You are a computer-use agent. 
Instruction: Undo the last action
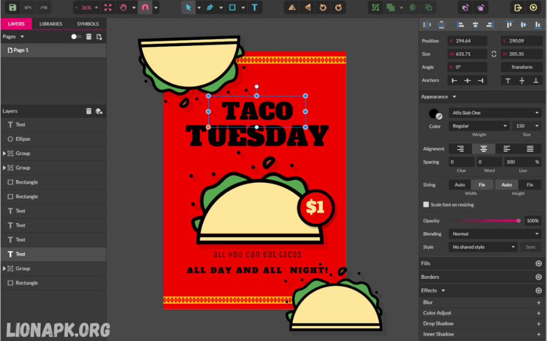28,7
